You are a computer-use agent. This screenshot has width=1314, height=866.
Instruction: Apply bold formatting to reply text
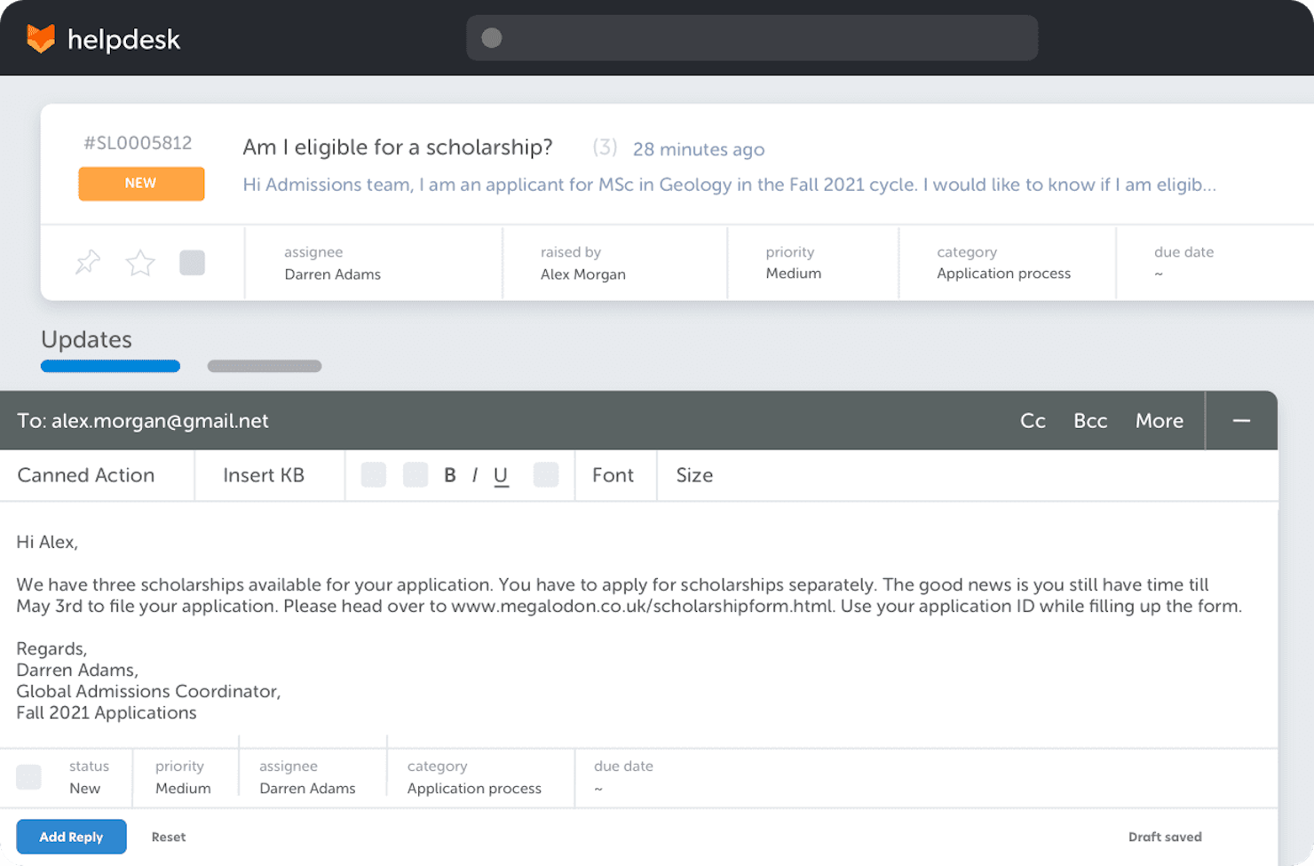[x=450, y=475]
